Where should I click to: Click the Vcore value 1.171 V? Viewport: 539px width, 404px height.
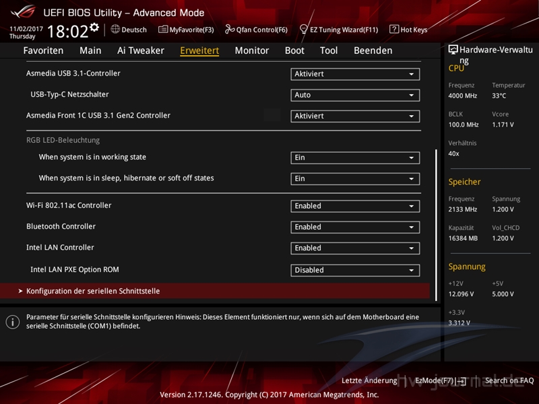tap(503, 125)
